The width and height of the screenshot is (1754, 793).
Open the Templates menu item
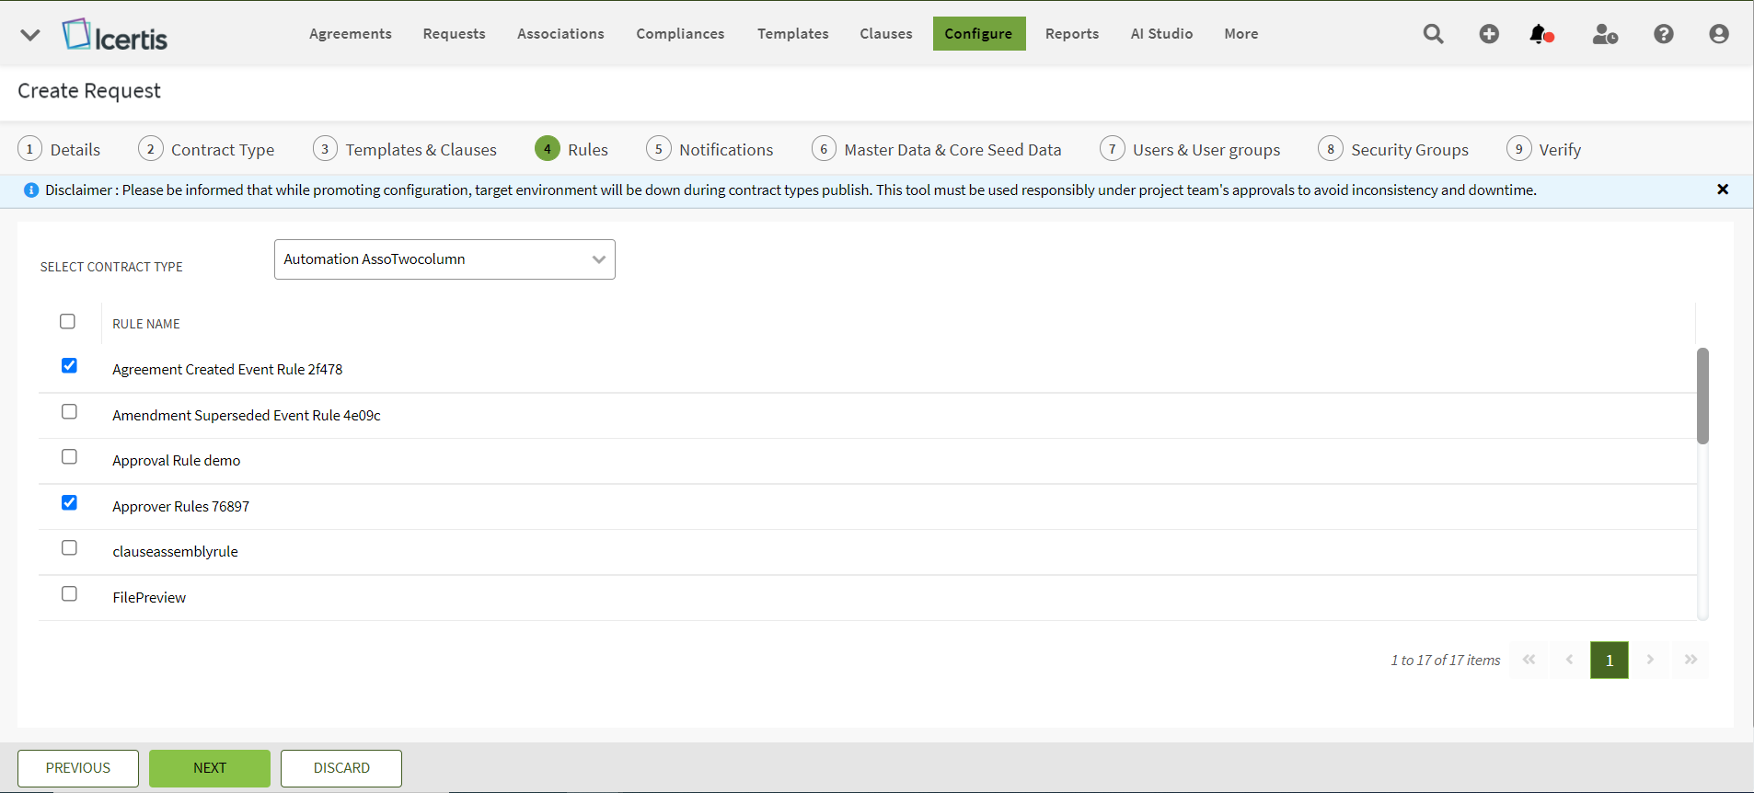pos(792,34)
